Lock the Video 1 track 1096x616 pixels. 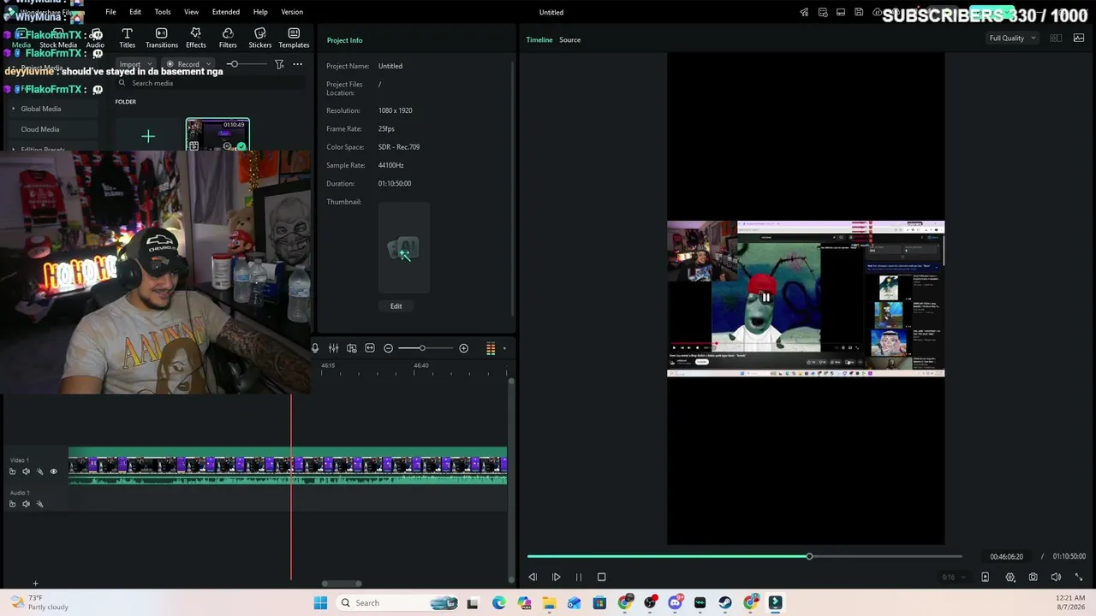12,471
